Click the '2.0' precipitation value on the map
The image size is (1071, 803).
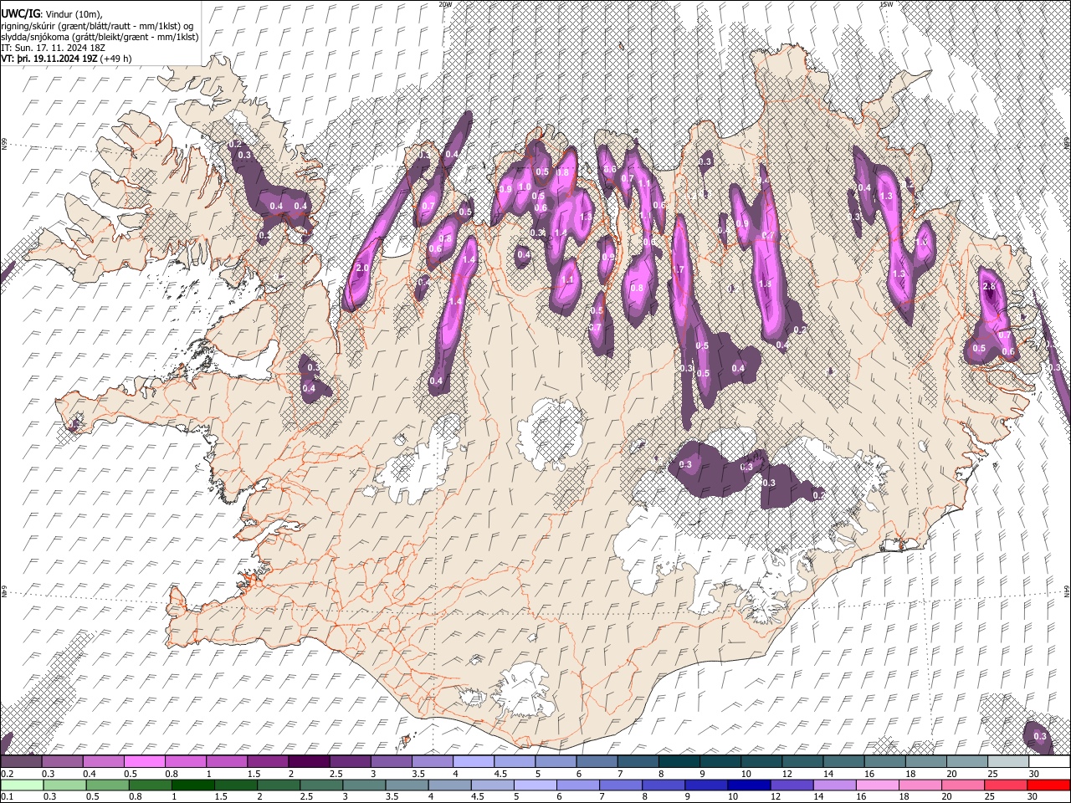tap(362, 268)
